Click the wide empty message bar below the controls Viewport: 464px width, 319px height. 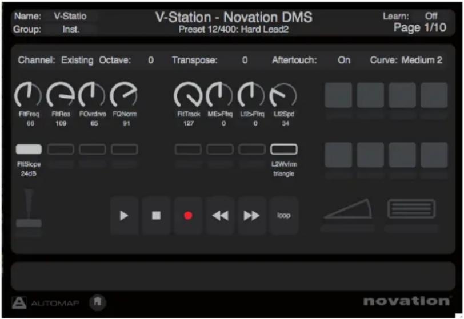(x=233, y=276)
